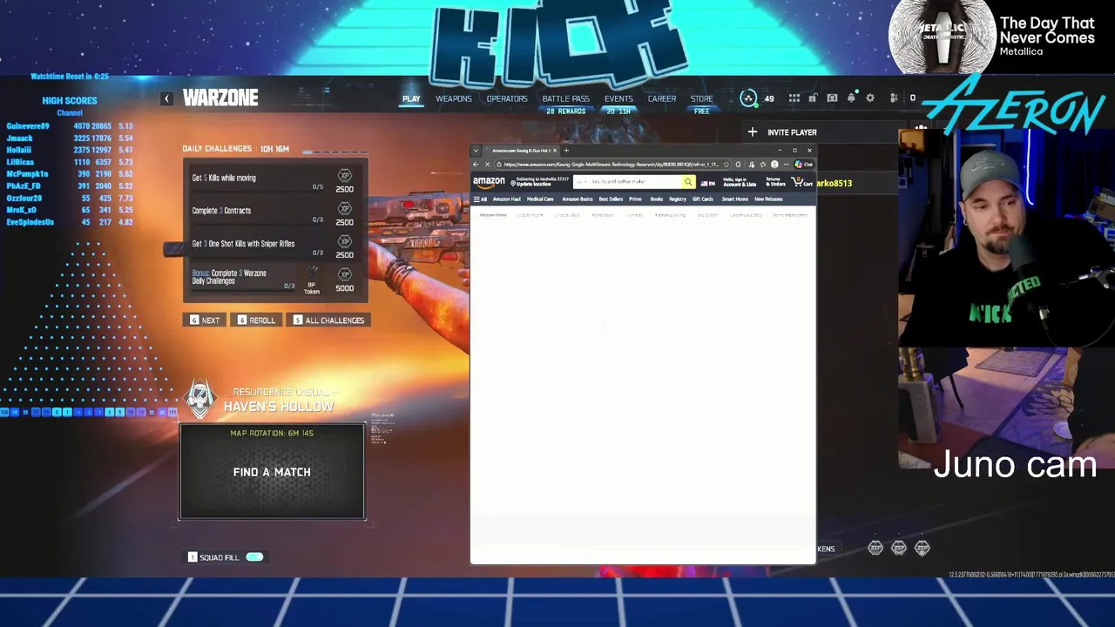Viewport: 1115px width, 627px height.
Task: Open the browser three-dots menu
Action: pos(787,165)
